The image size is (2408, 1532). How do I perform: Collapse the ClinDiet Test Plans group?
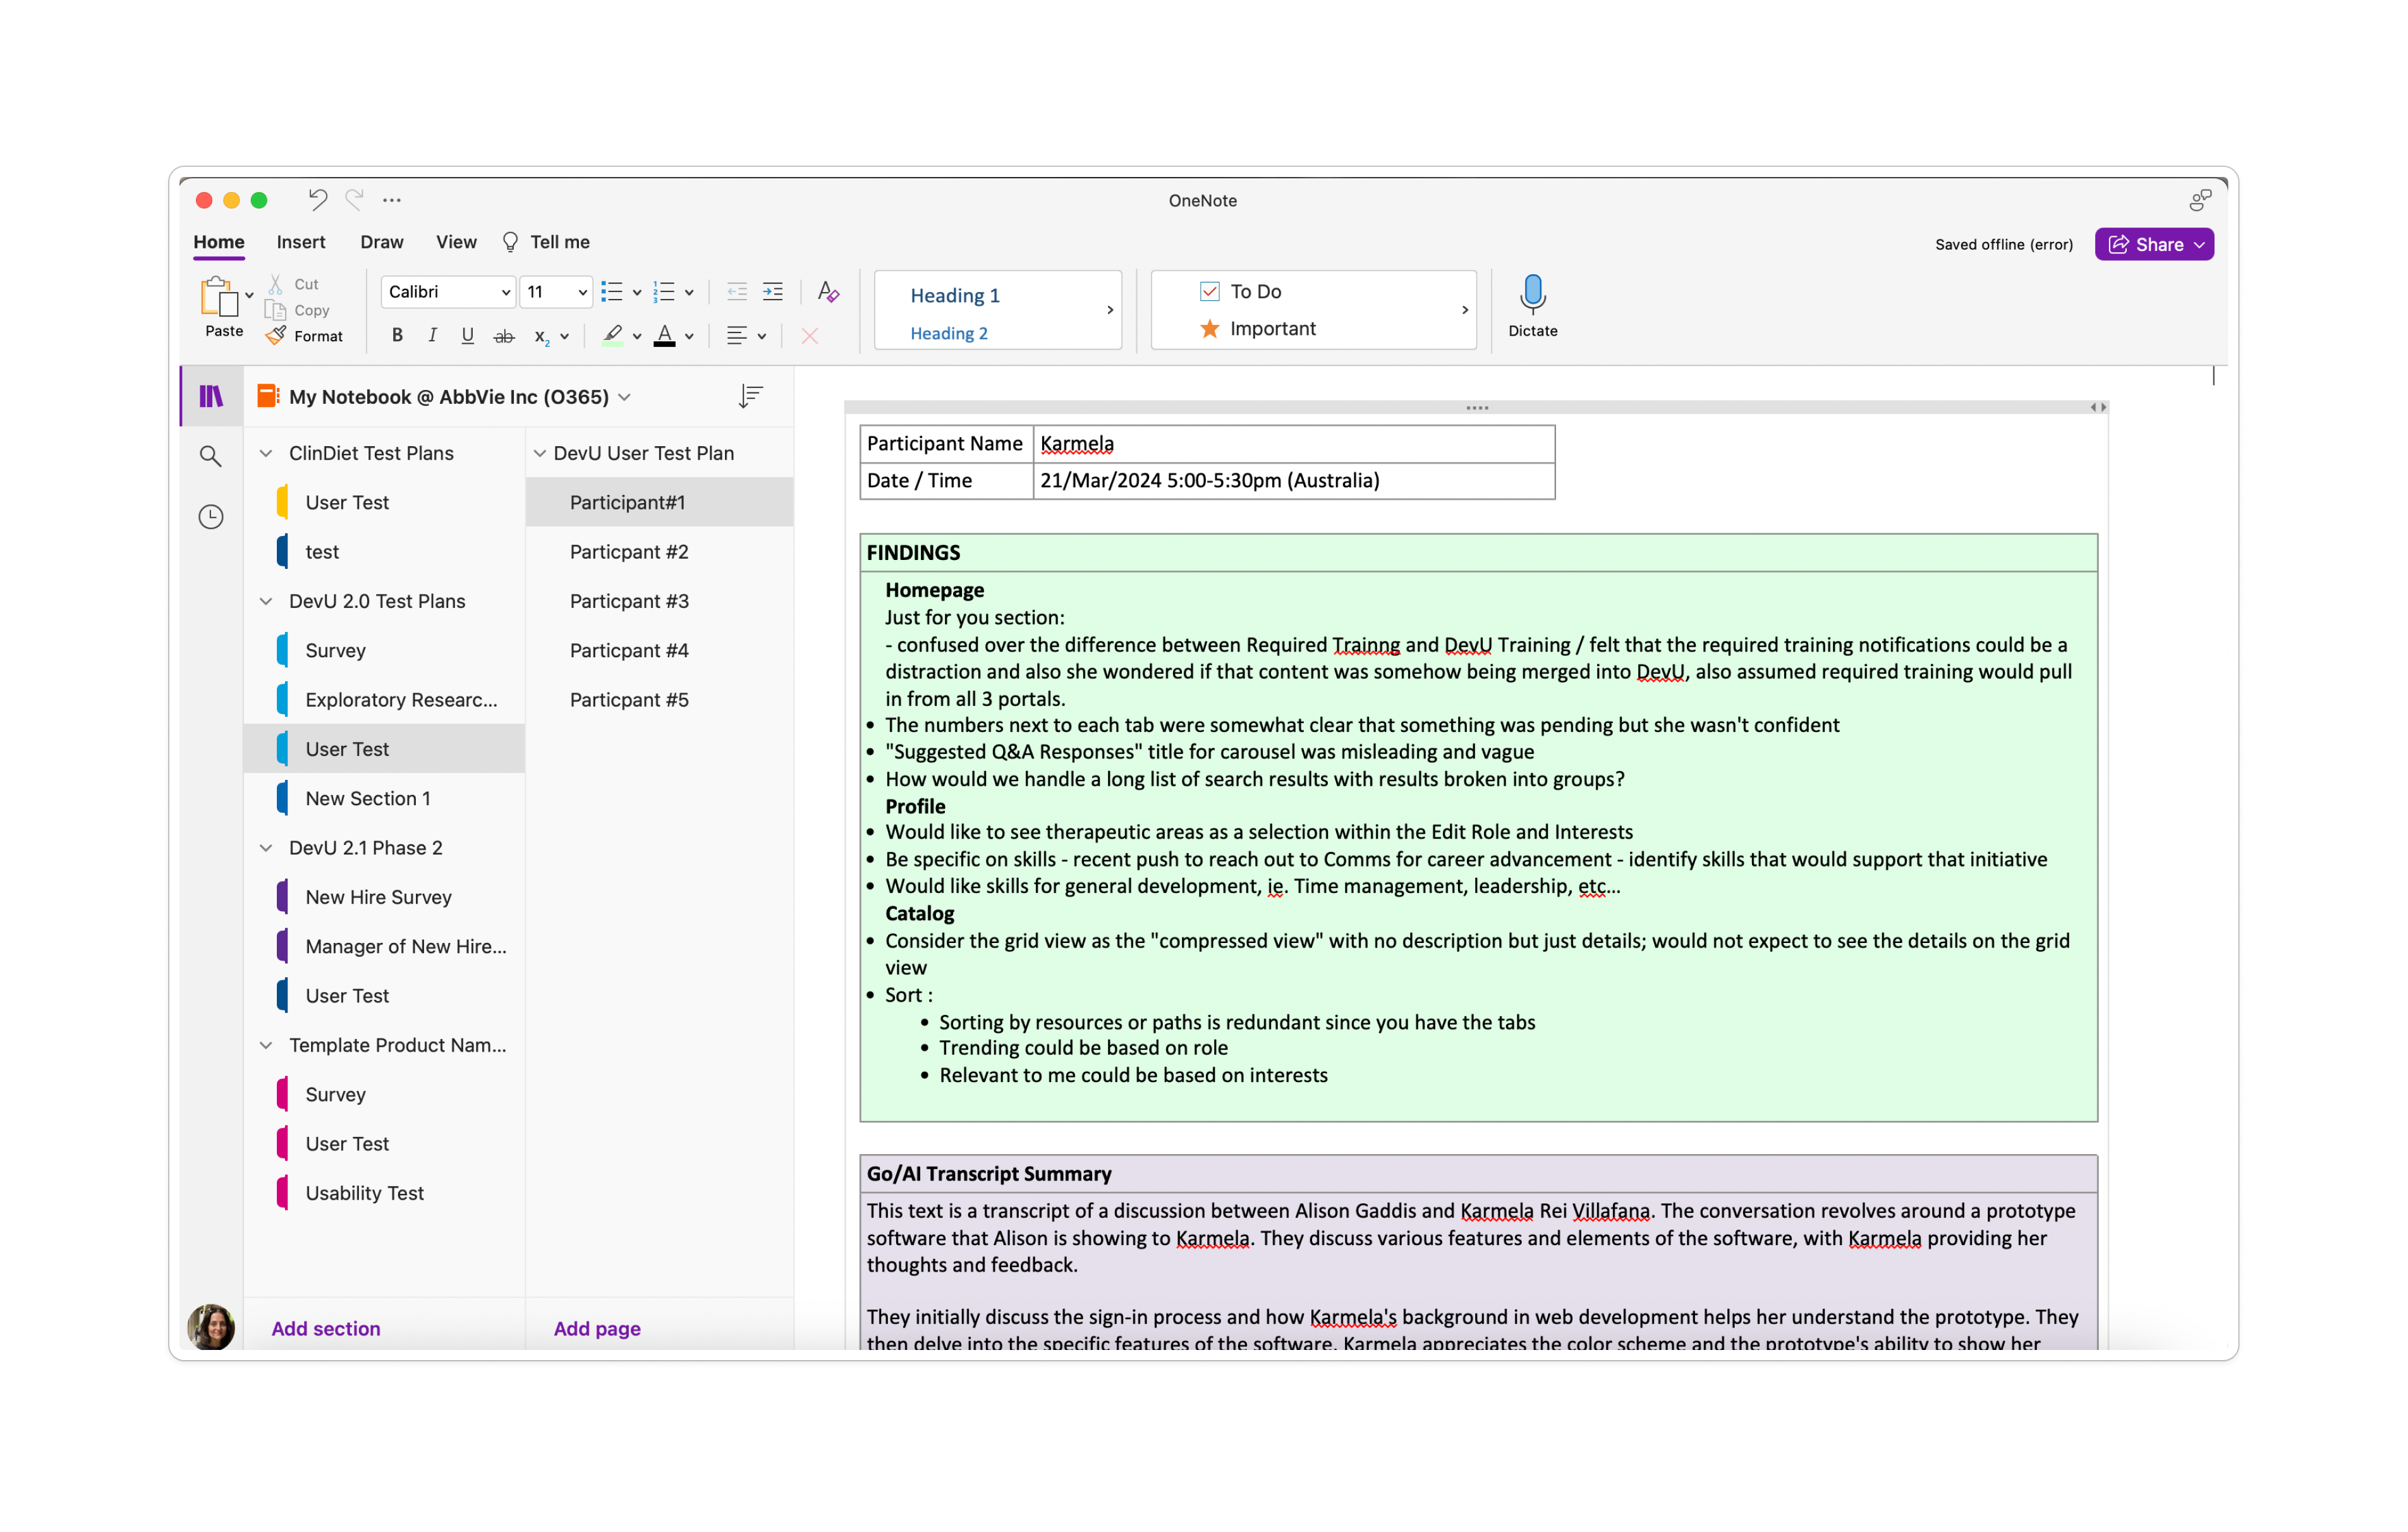pyautogui.click(x=266, y=453)
